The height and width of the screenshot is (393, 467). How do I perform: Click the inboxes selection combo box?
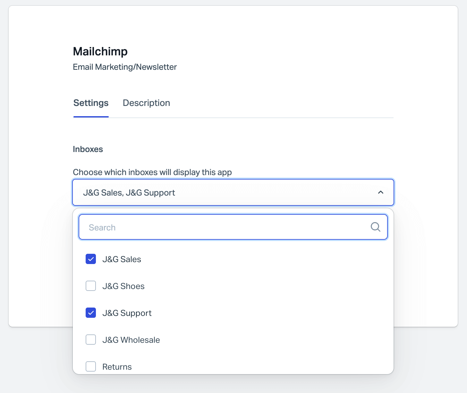(x=233, y=192)
